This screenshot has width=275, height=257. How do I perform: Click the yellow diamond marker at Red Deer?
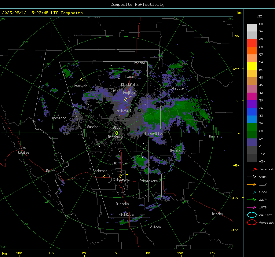(126, 99)
